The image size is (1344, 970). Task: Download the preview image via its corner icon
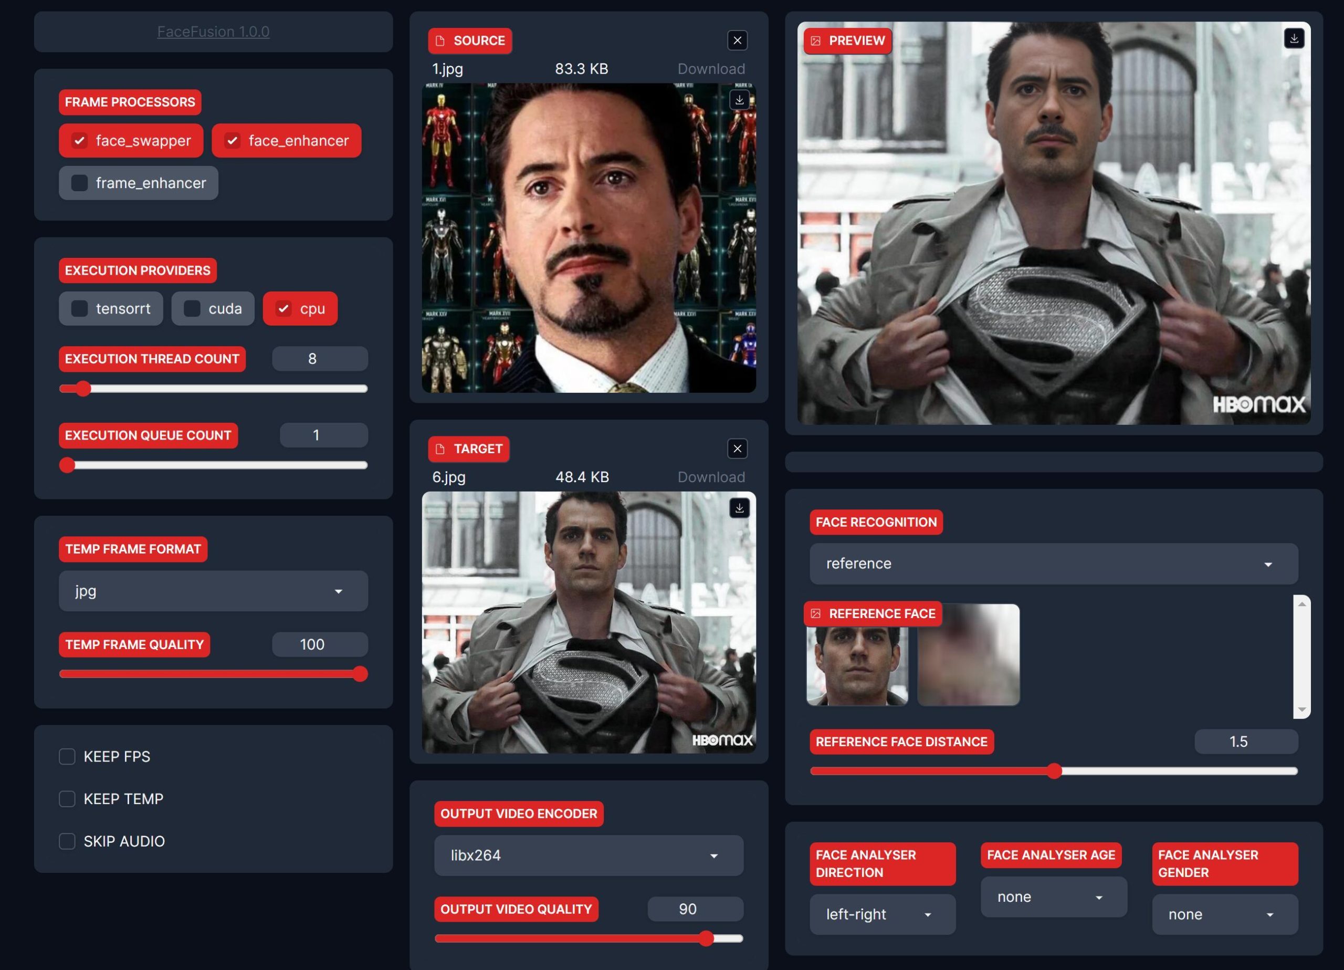click(x=1294, y=38)
